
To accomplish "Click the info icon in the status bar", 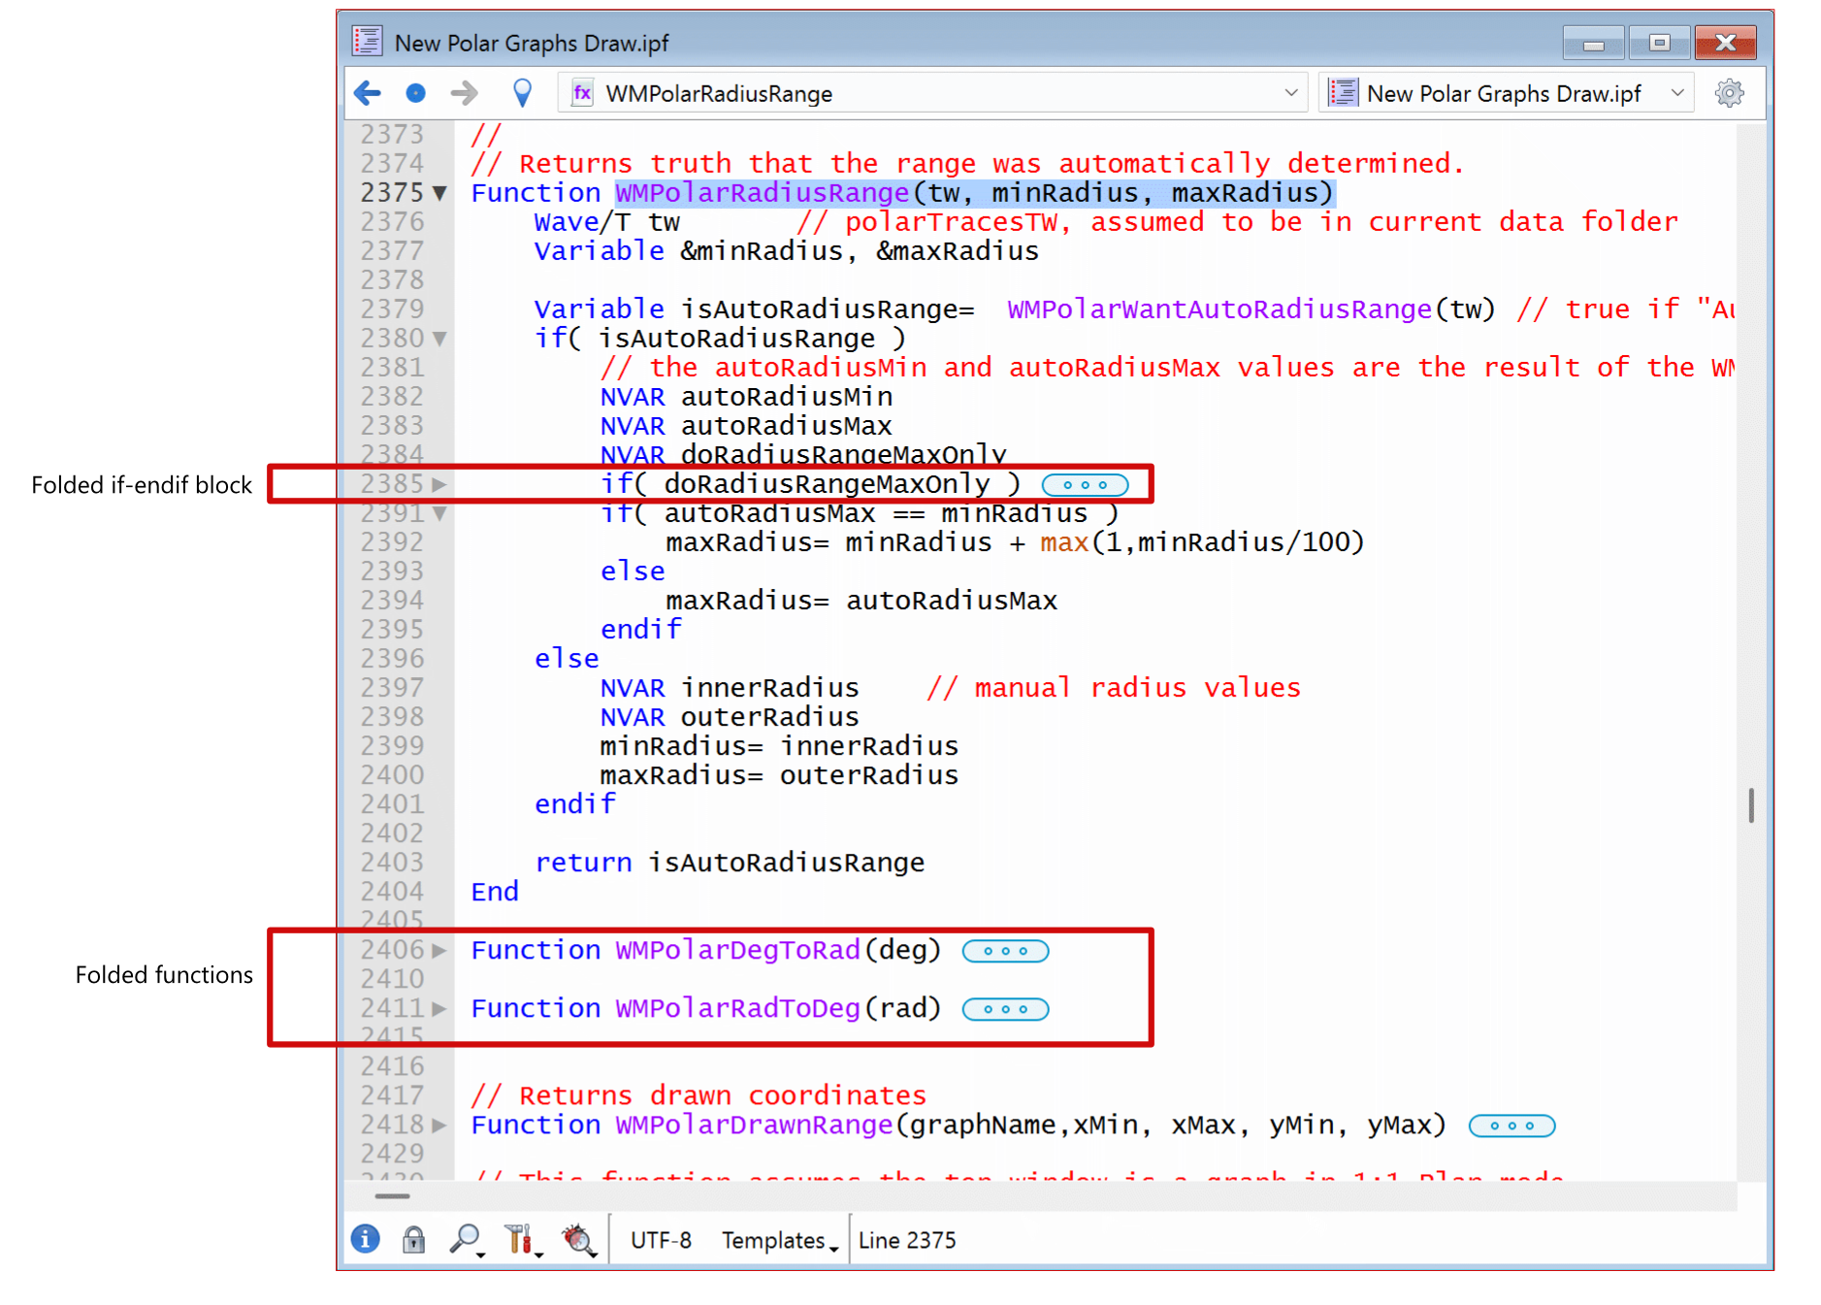I will [364, 1240].
